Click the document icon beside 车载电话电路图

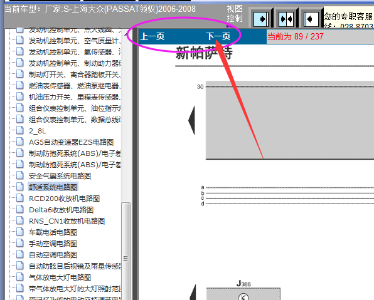click(x=20, y=232)
